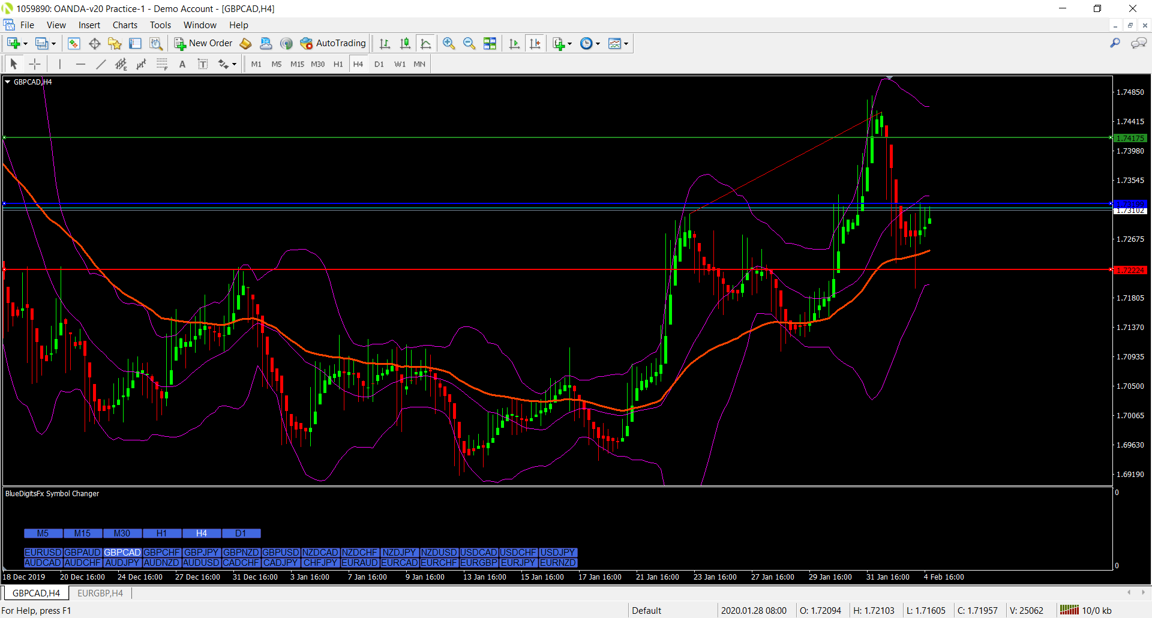Select the arrow cursor tool

(x=14, y=64)
